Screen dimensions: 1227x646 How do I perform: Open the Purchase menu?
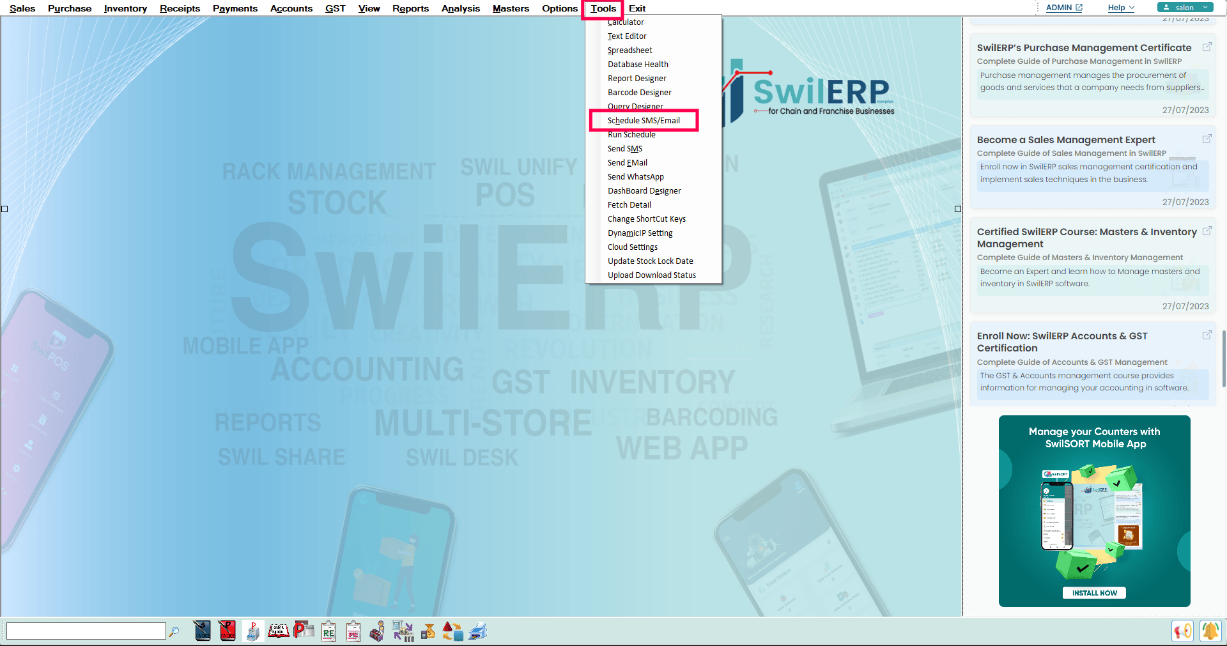pyautogui.click(x=70, y=8)
